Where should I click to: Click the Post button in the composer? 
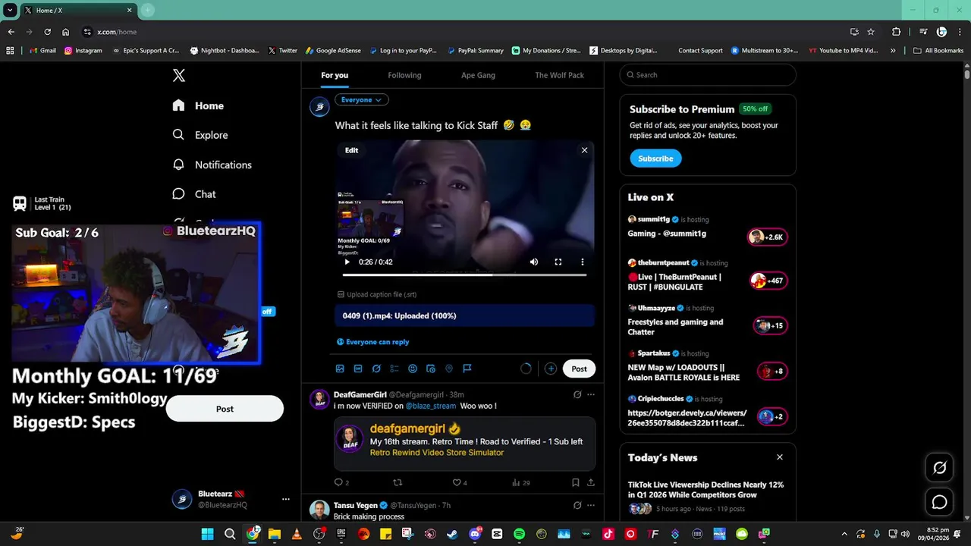tap(579, 369)
